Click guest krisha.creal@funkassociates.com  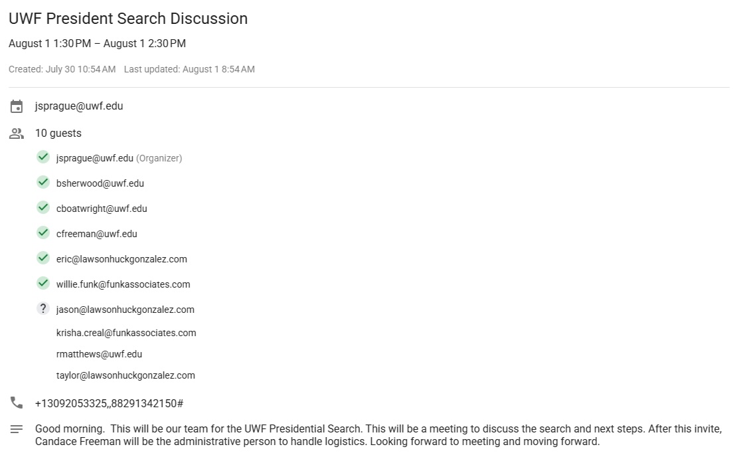126,333
